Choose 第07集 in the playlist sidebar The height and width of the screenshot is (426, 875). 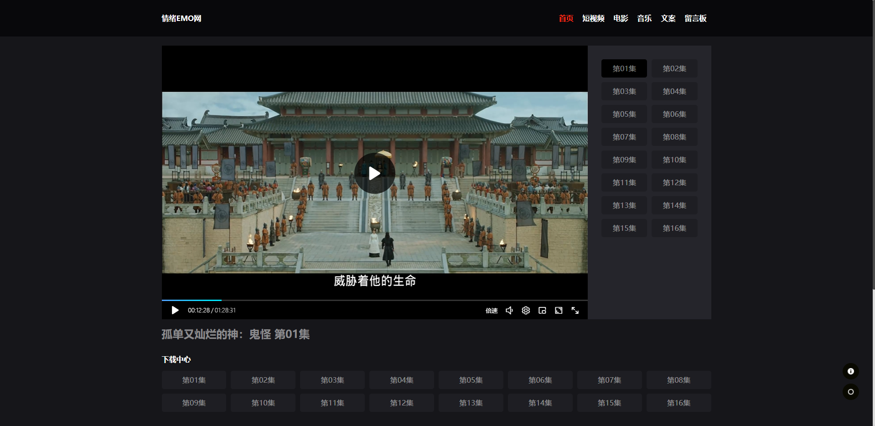point(624,137)
